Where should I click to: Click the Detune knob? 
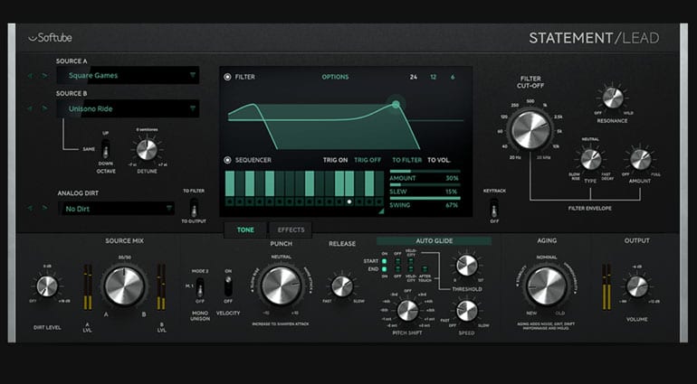click(147, 149)
